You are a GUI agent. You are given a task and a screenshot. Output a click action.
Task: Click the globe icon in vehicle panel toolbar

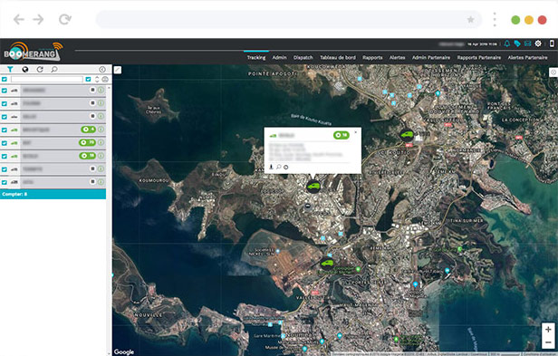[25, 69]
